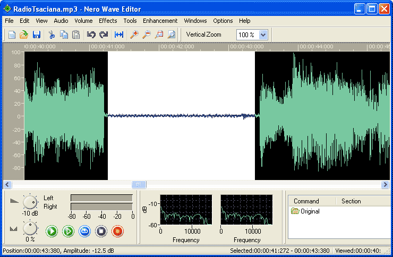This screenshot has width=393, height=257.
Task: Open the Enhancement menu
Action: (160, 21)
